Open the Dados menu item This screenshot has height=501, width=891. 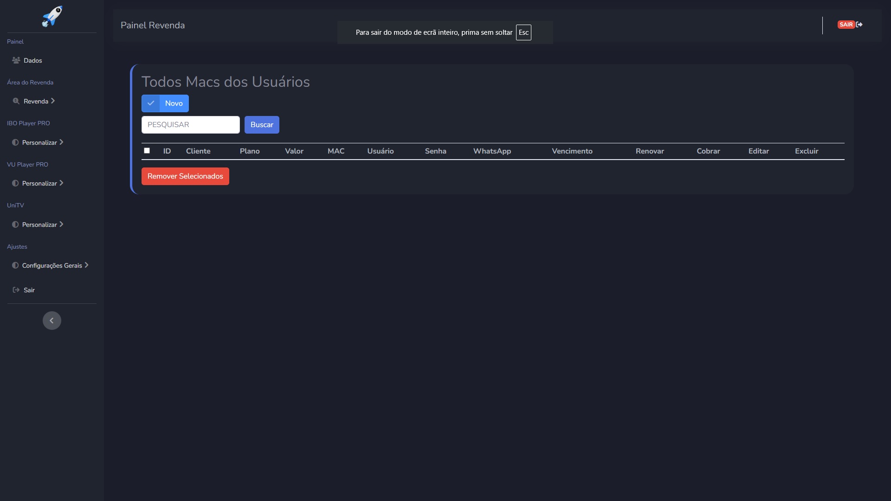point(32,61)
